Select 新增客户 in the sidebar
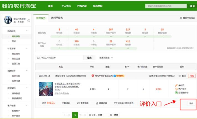 click(x=16, y=111)
